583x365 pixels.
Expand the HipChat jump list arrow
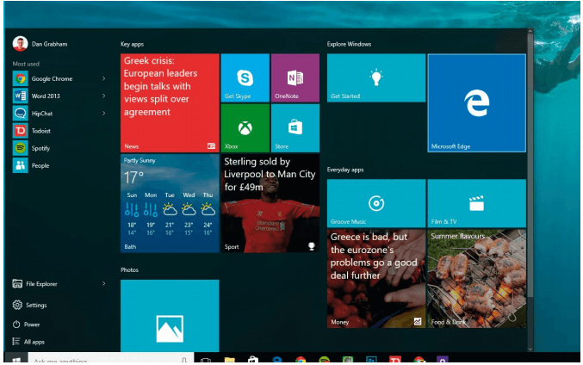point(103,114)
